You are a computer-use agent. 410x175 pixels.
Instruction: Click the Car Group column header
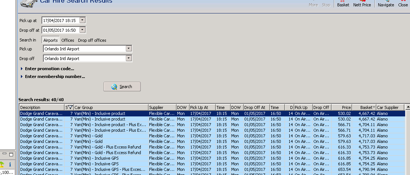coord(110,107)
